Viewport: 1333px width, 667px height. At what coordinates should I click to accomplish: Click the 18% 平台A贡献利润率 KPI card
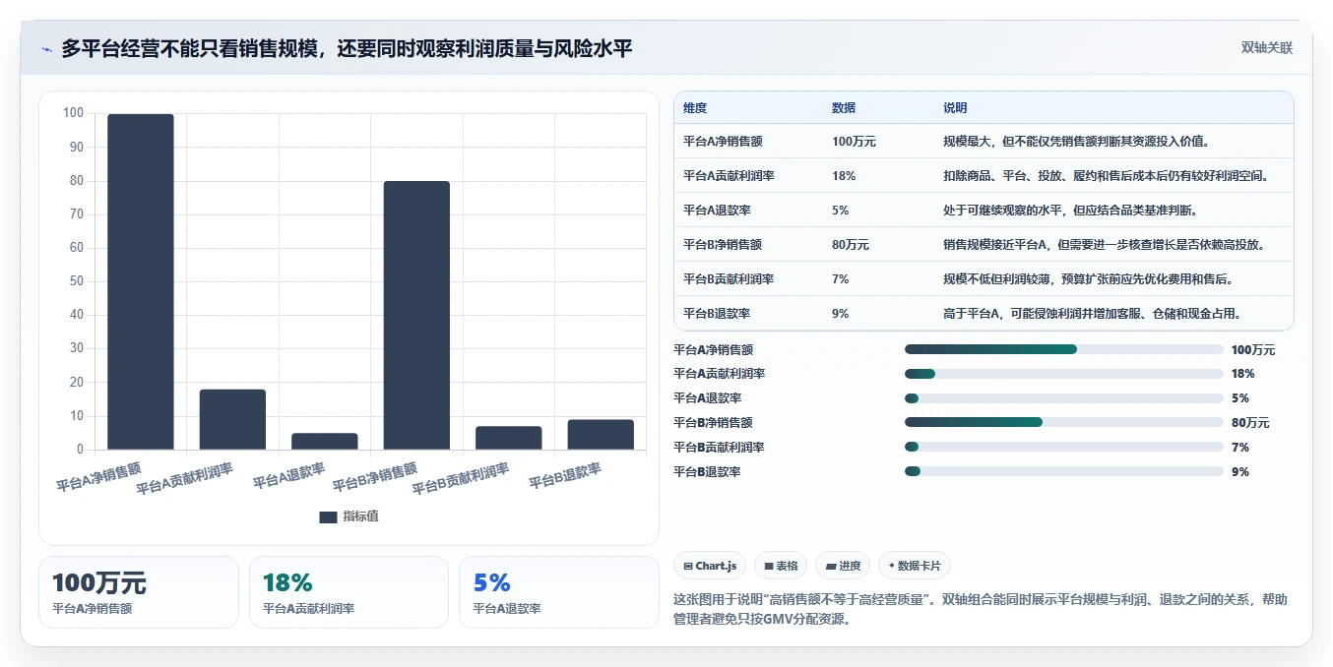[349, 592]
